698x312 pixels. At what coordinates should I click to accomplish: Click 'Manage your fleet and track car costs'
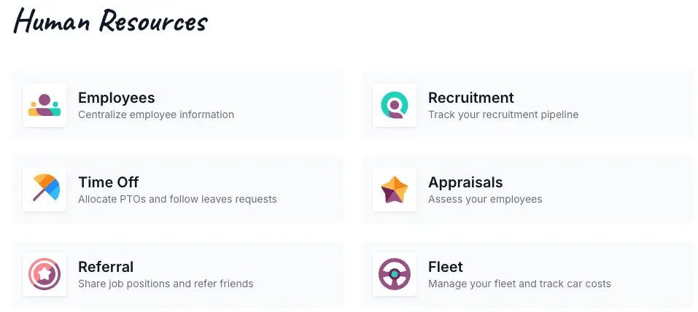click(519, 284)
